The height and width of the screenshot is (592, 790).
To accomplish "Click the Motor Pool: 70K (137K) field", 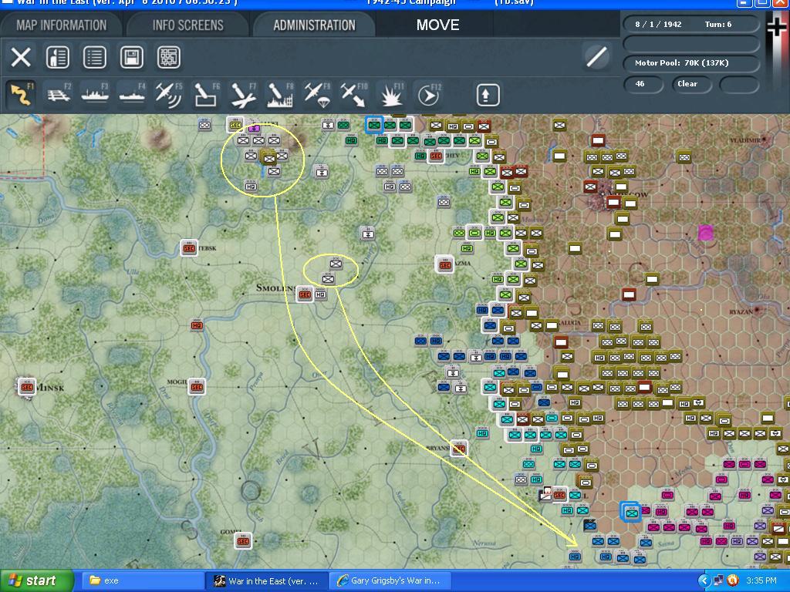I will [690, 63].
